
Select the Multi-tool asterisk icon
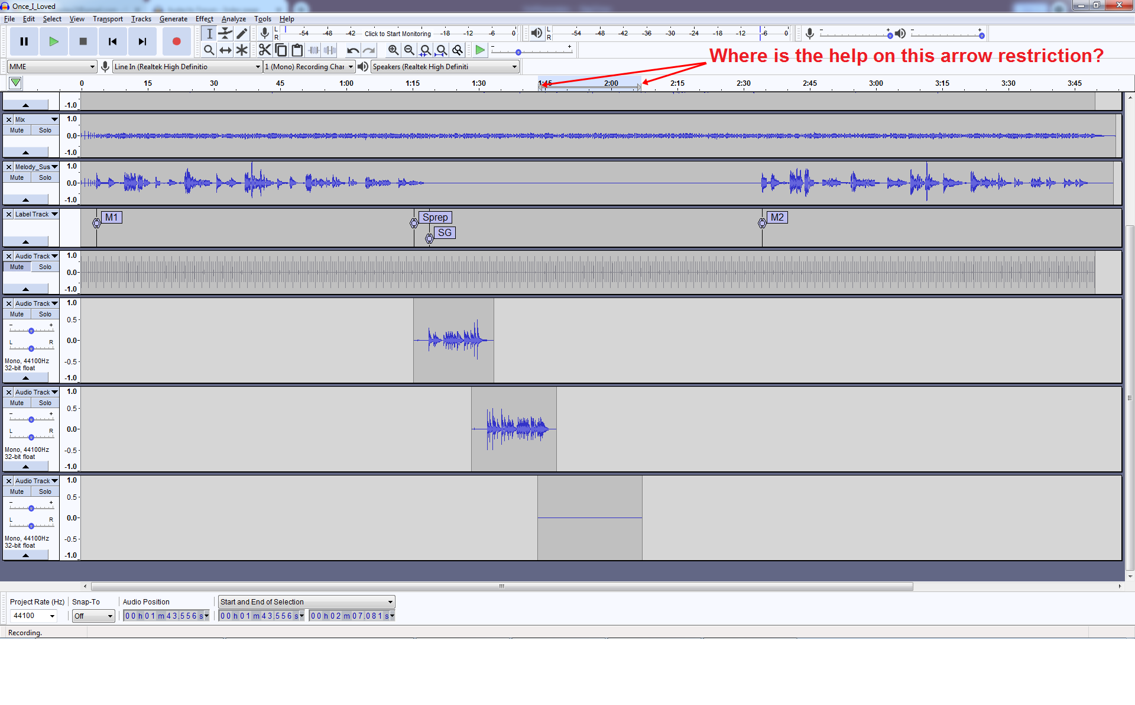click(x=242, y=50)
